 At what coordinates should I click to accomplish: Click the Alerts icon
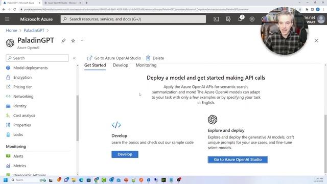(x=8, y=156)
